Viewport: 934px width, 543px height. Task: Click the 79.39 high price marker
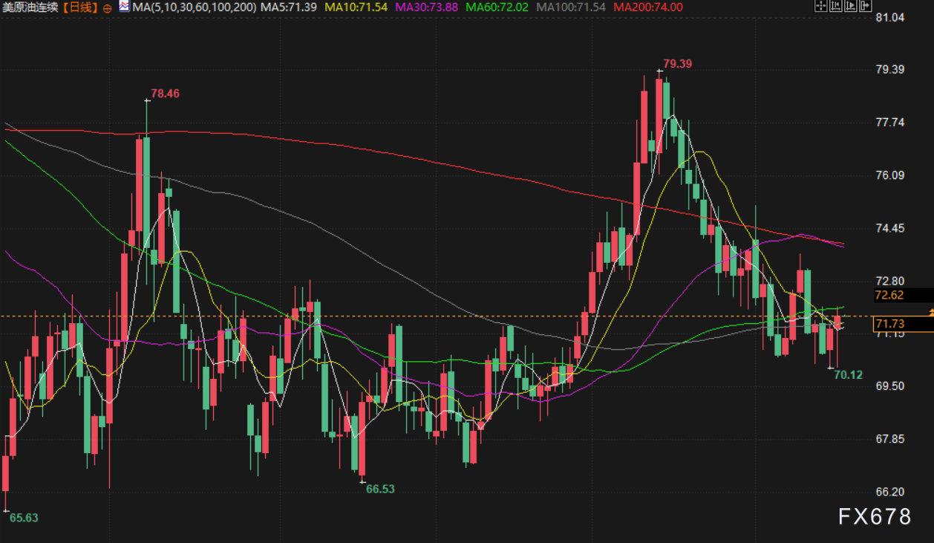[677, 65]
